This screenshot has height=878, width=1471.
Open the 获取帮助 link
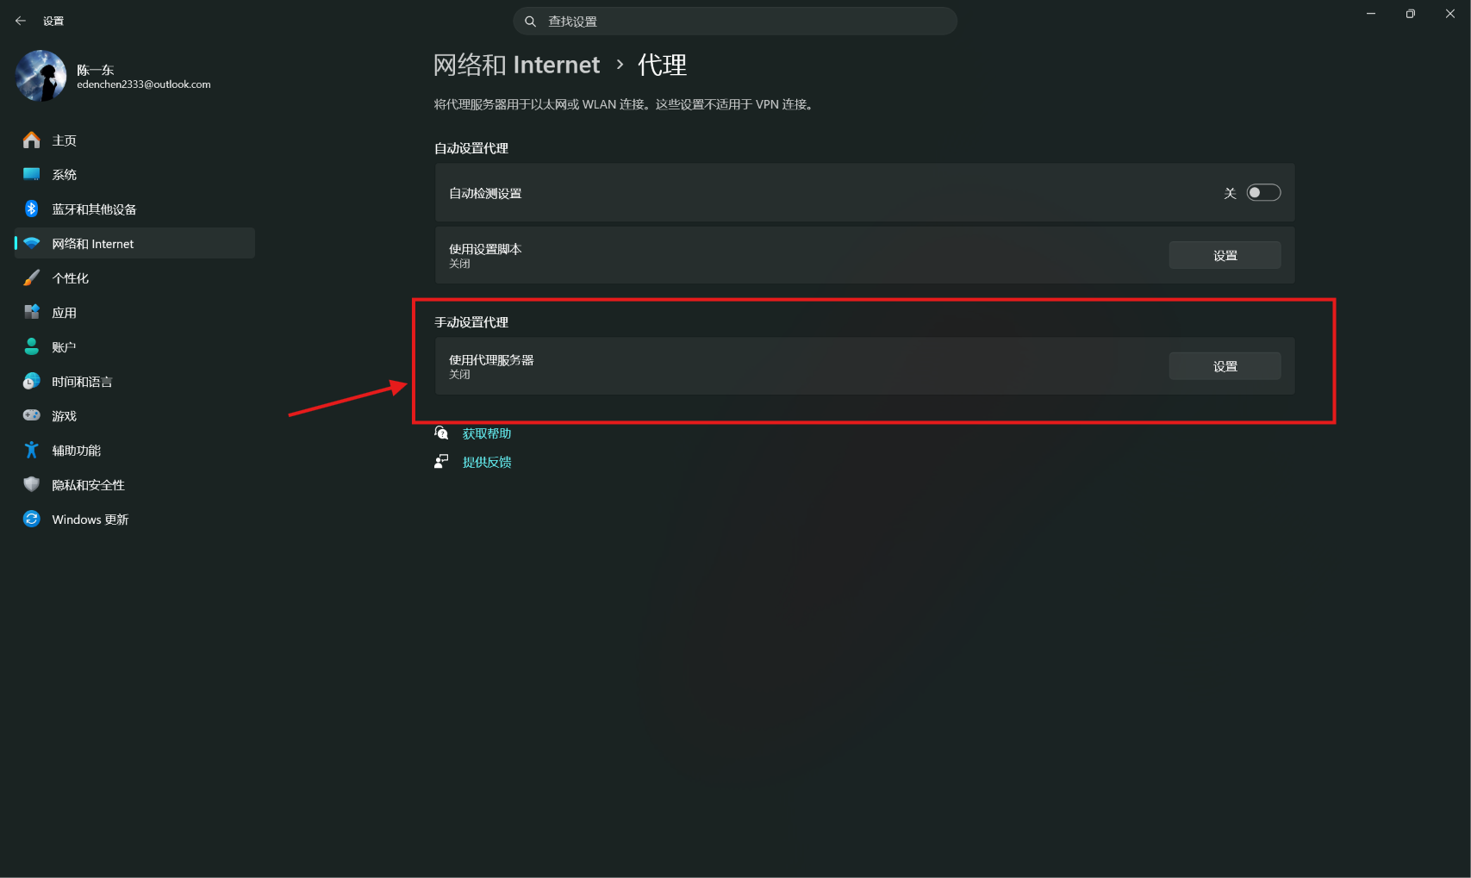point(487,433)
